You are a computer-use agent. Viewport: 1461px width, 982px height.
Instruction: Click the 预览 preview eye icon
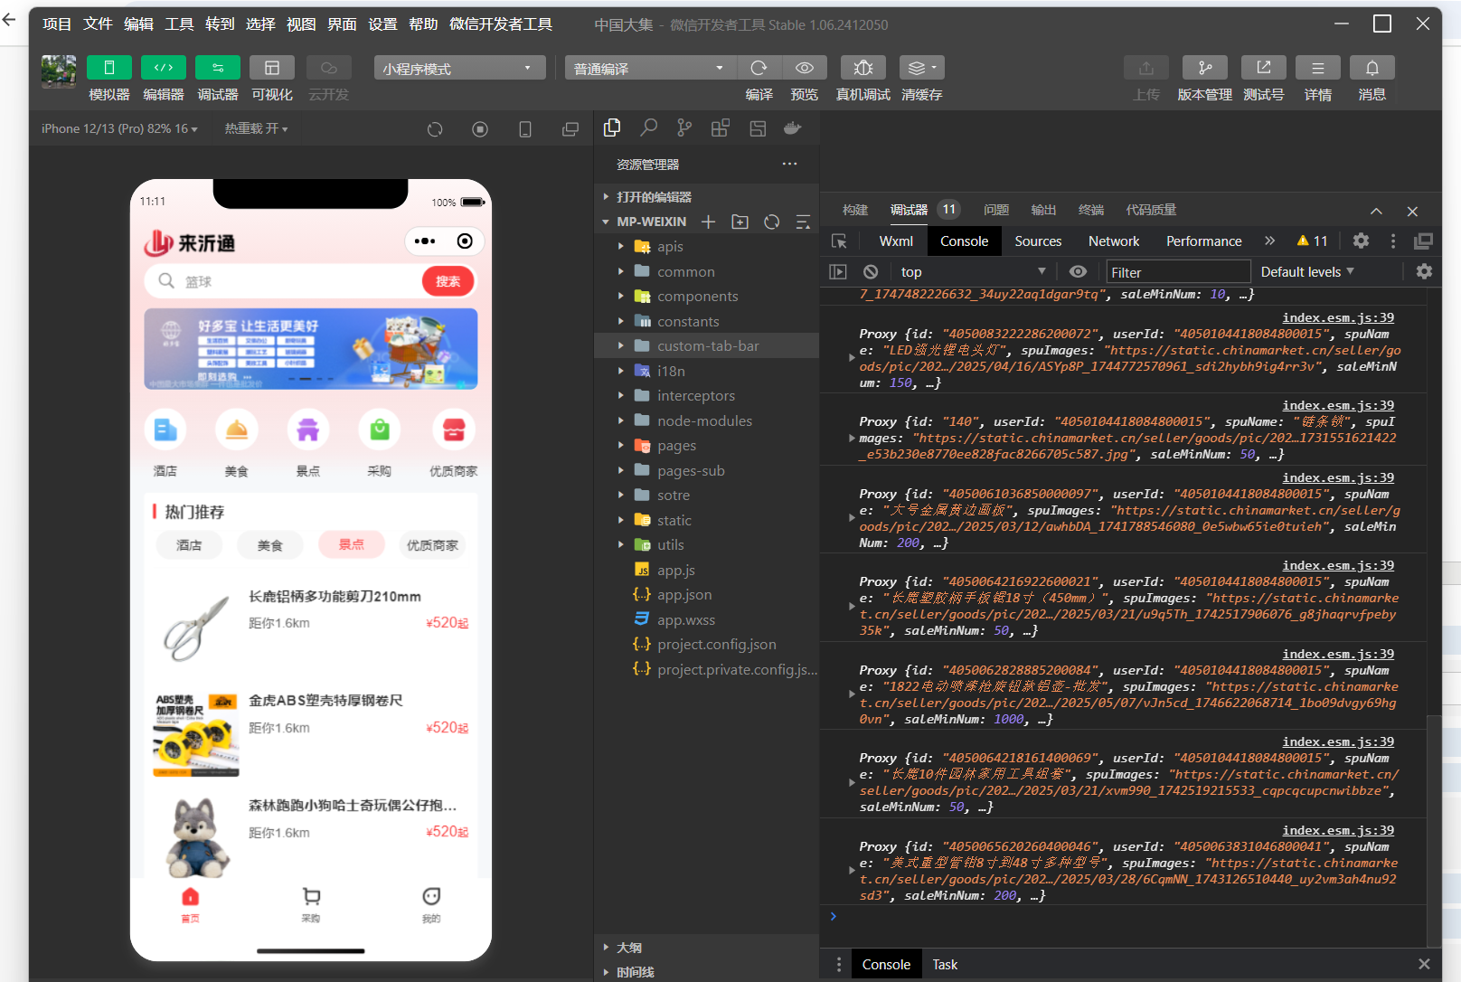(x=804, y=68)
